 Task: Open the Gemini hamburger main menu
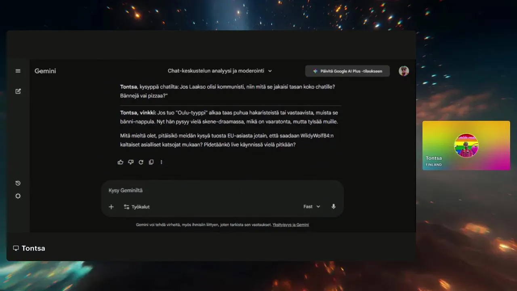click(18, 71)
